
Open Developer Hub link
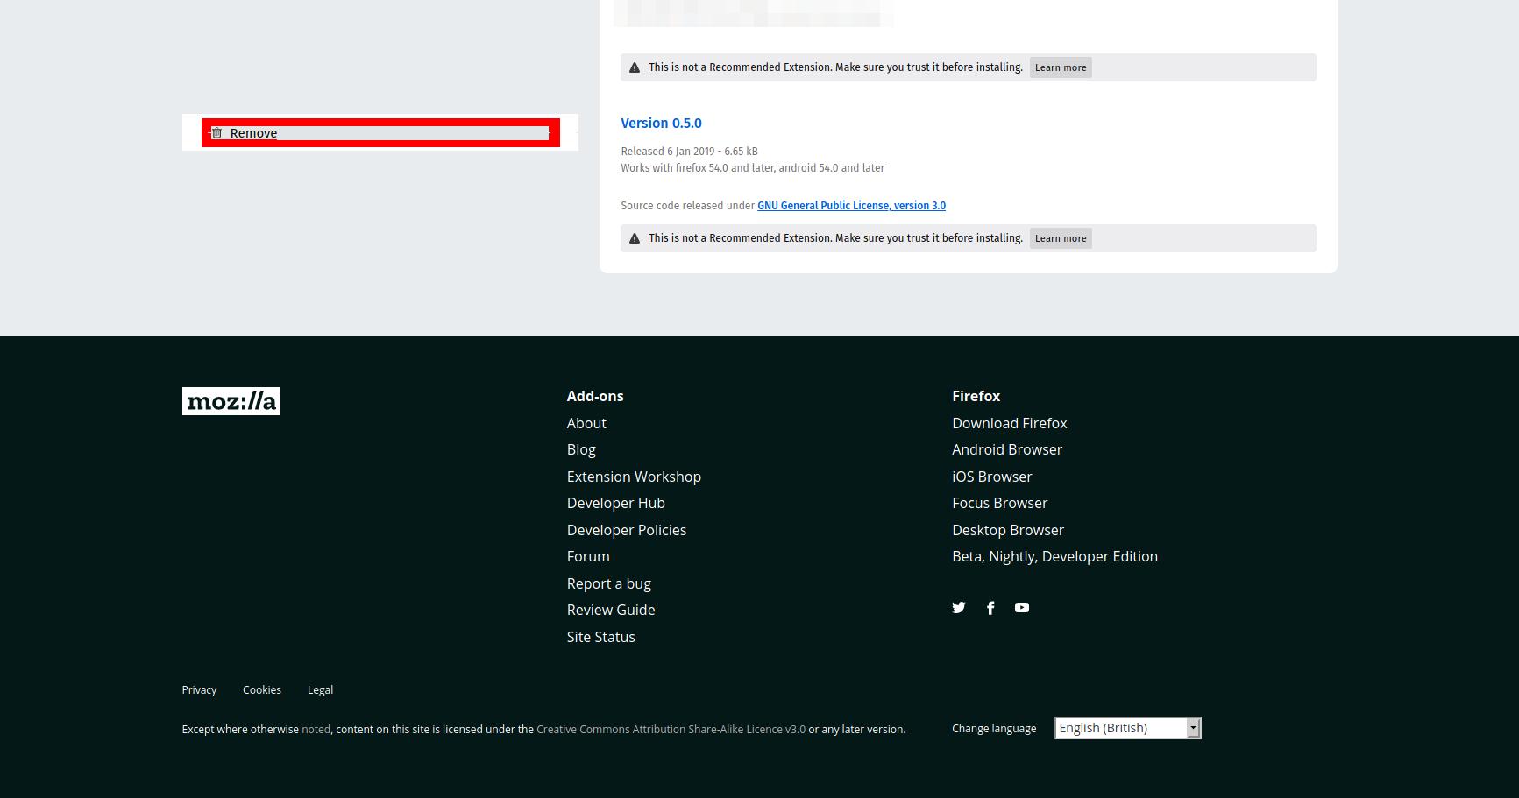(x=615, y=504)
